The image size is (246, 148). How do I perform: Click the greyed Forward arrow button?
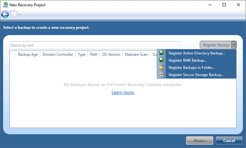(14, 14)
